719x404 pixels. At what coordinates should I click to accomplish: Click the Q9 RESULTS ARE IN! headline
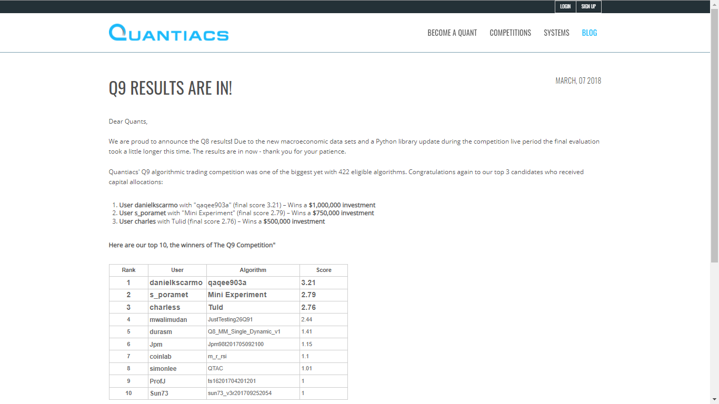[x=171, y=88]
